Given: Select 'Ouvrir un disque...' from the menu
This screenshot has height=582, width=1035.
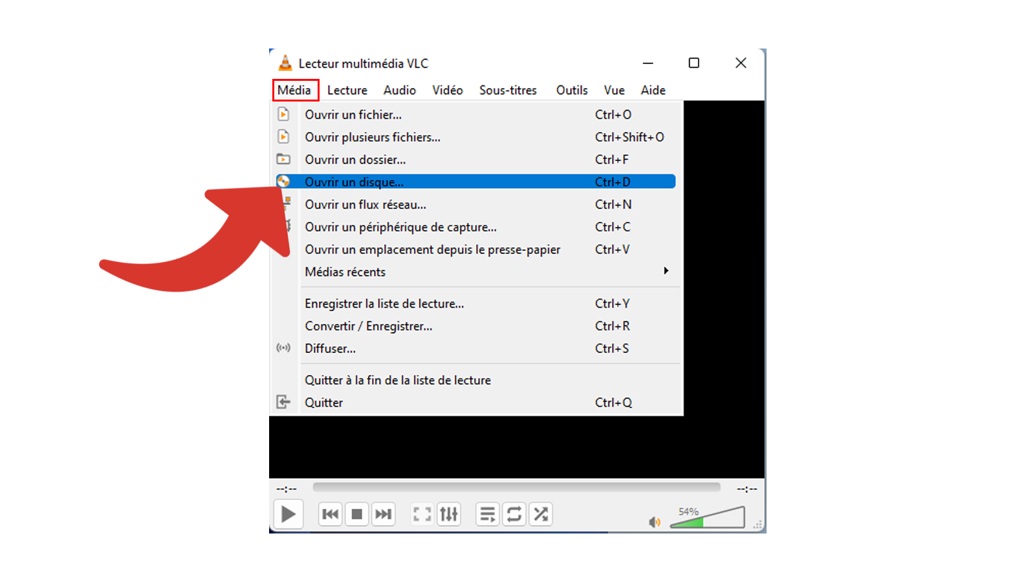Looking at the screenshot, I should (x=354, y=182).
